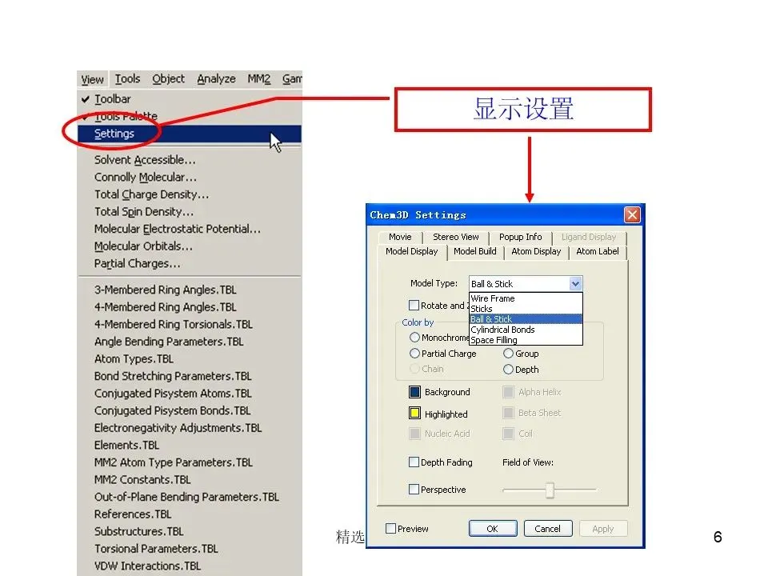
Task: Click the Field of View slider
Action: tap(550, 490)
